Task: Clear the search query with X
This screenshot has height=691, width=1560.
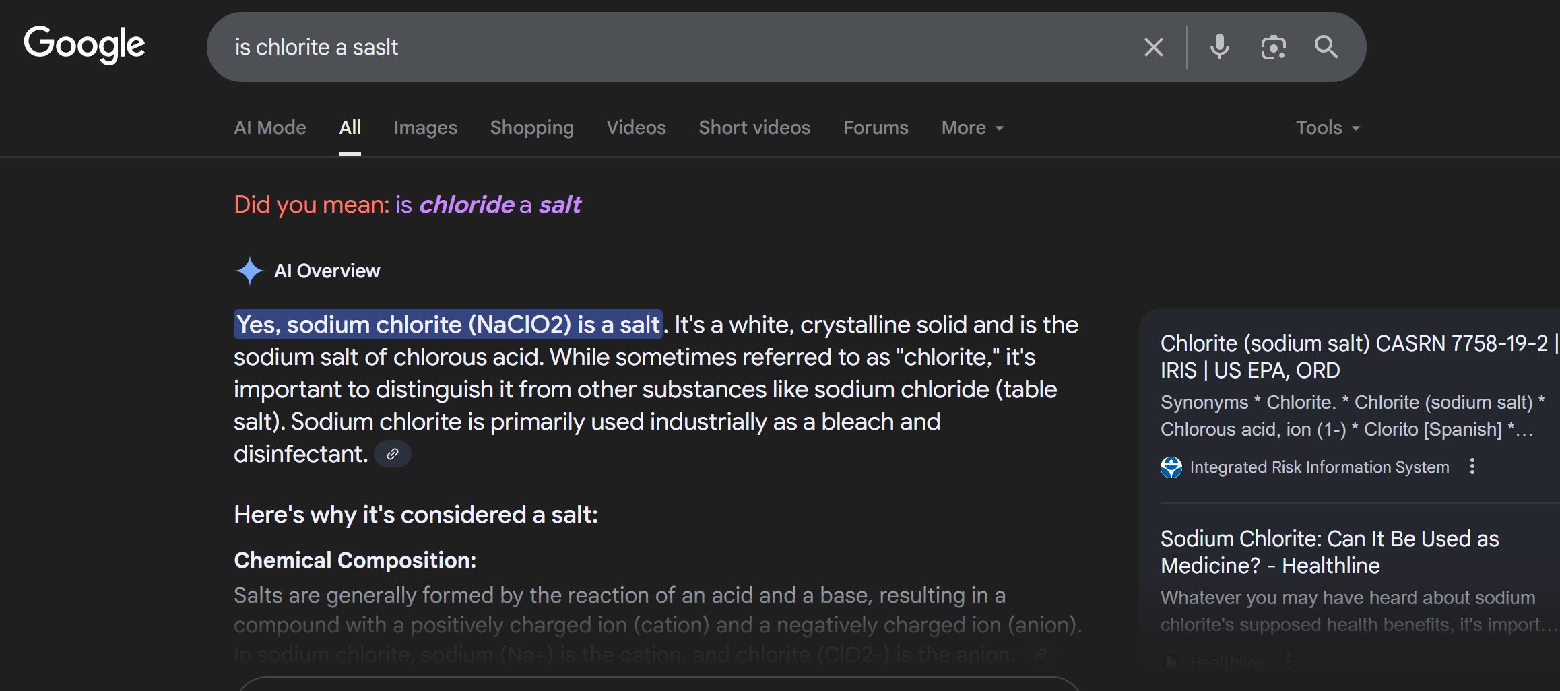Action: pos(1154,47)
